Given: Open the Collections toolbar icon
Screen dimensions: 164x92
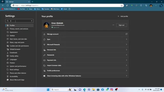Looking at the screenshot, I should [146, 5].
